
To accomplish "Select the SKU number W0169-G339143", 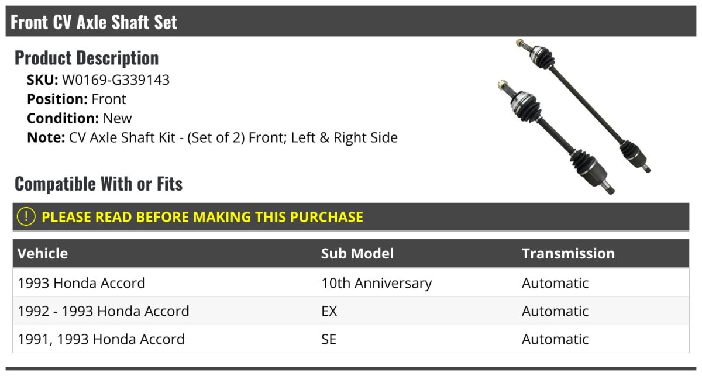I will point(116,80).
